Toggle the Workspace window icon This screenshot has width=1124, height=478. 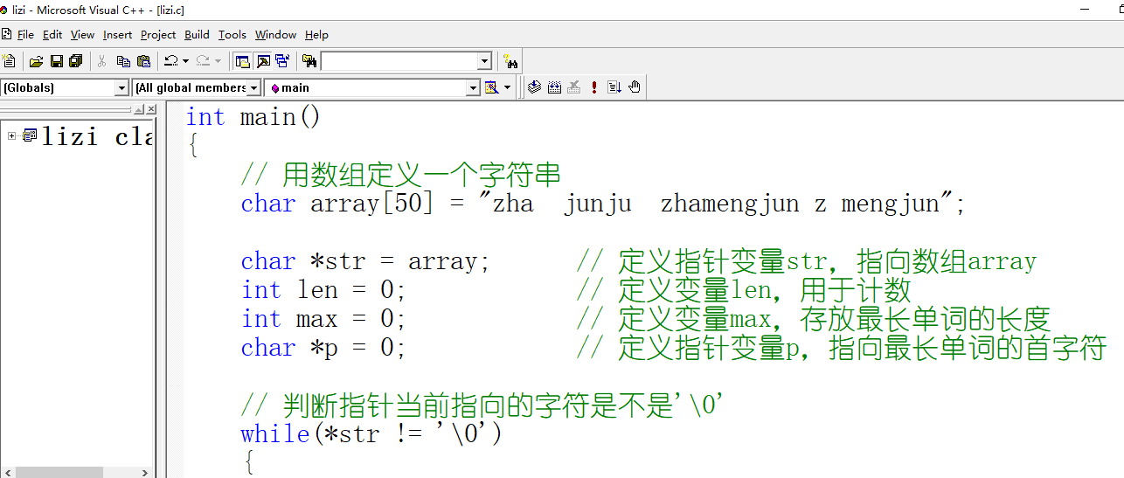pos(243,61)
